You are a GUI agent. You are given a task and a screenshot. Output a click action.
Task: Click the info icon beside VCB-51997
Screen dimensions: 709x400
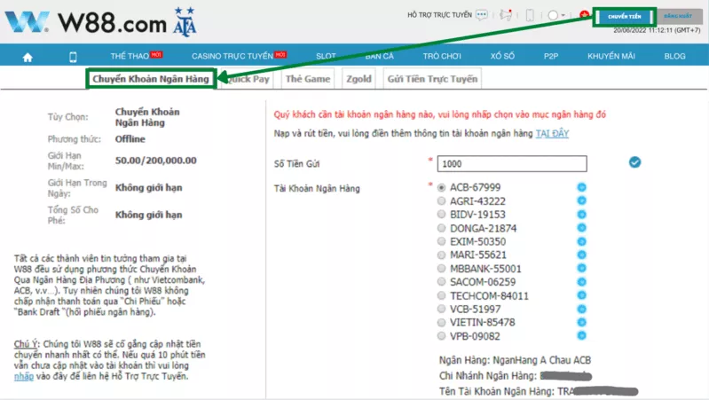click(581, 309)
